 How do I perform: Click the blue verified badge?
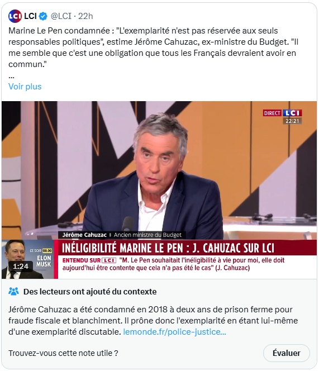(43, 16)
